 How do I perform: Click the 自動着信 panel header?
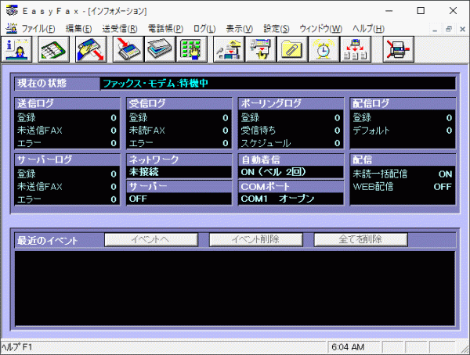291,160
